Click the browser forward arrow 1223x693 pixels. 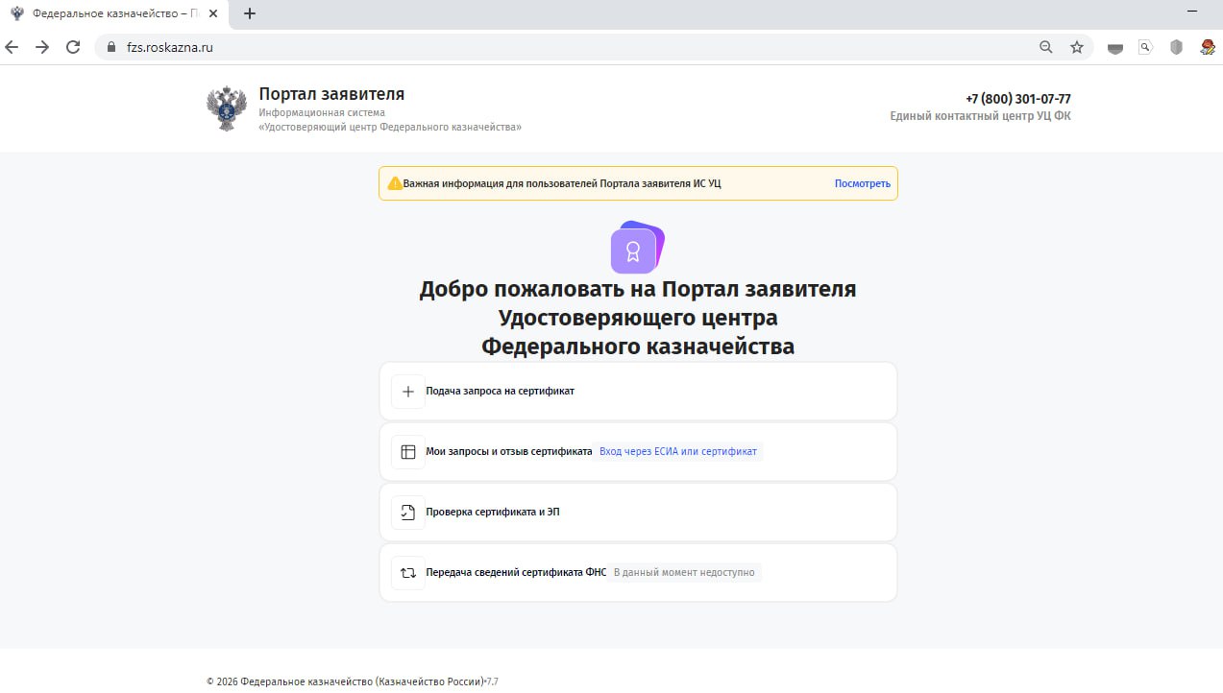[x=42, y=47]
